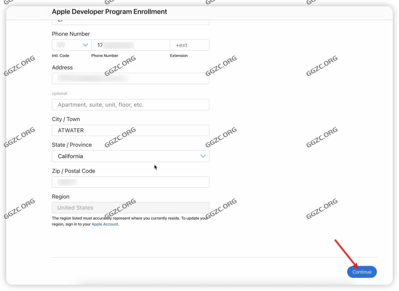Click the Phone Number section label

click(71, 34)
